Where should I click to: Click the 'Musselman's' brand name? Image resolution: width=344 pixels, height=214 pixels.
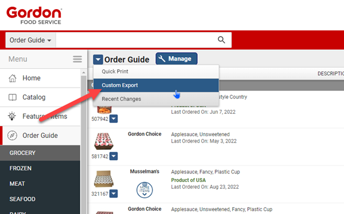coord(144,171)
